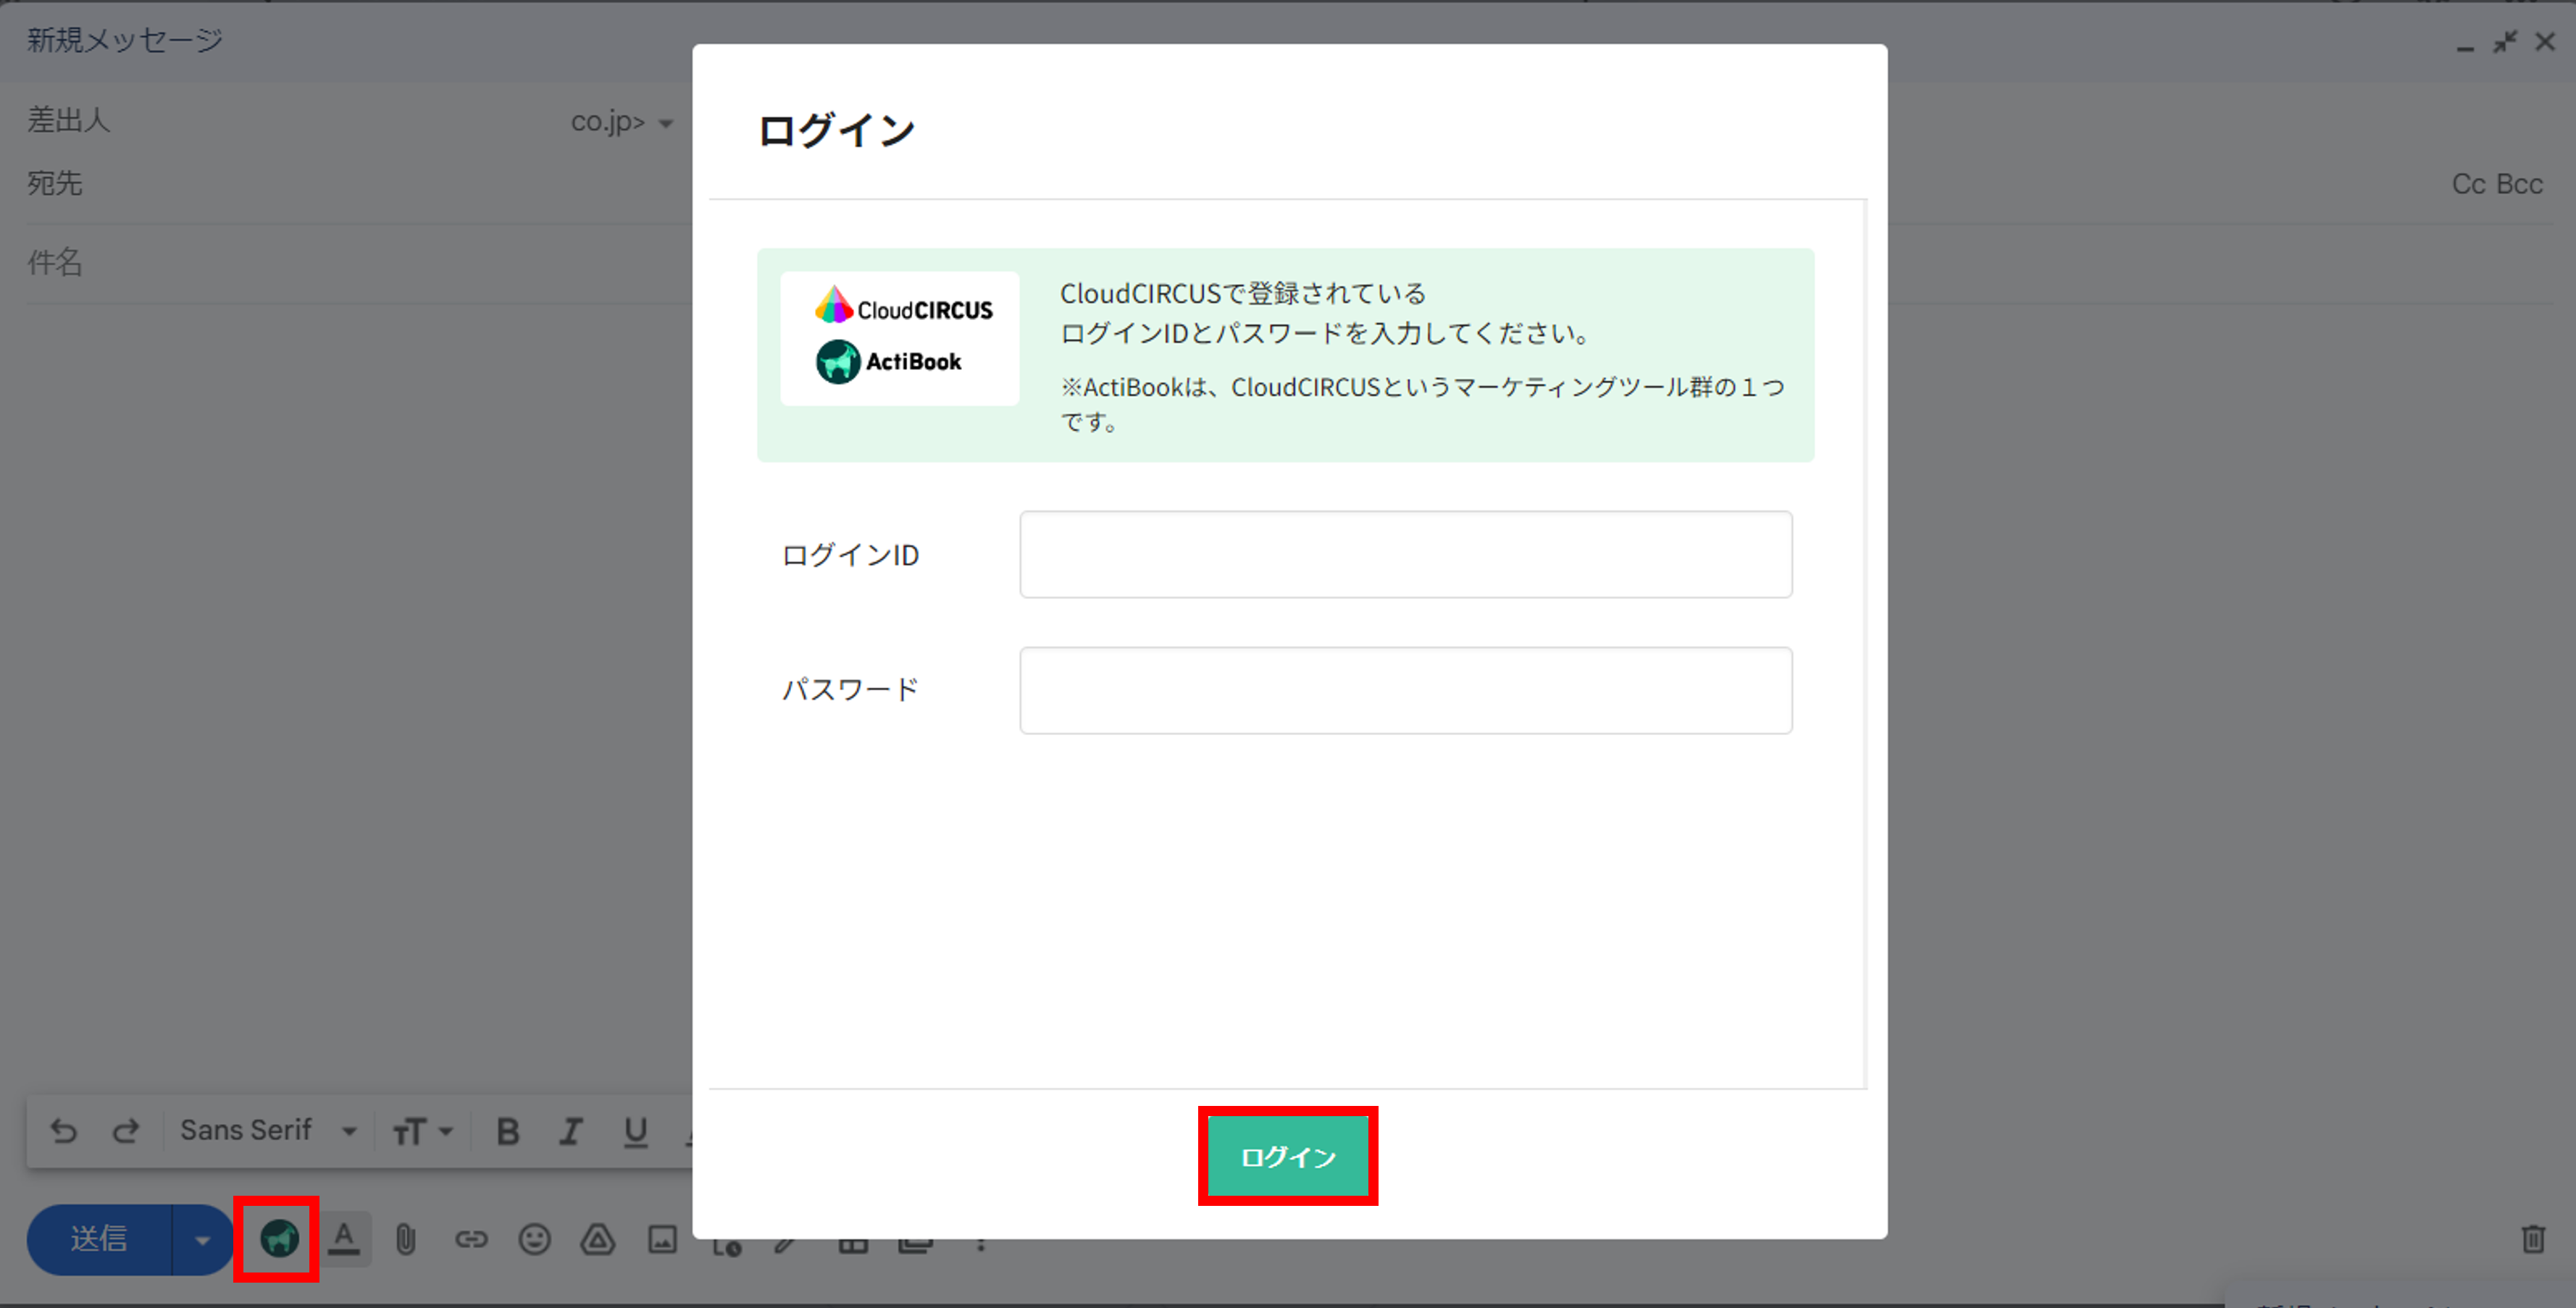This screenshot has height=1308, width=2576.
Task: Click the insert photo icon
Action: 662,1240
